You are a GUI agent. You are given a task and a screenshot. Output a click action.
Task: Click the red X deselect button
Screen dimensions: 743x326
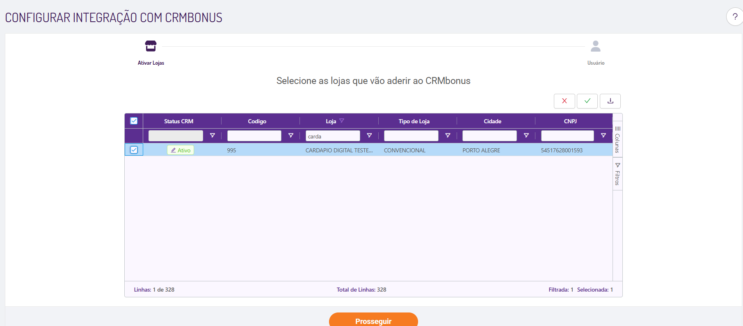coord(565,101)
